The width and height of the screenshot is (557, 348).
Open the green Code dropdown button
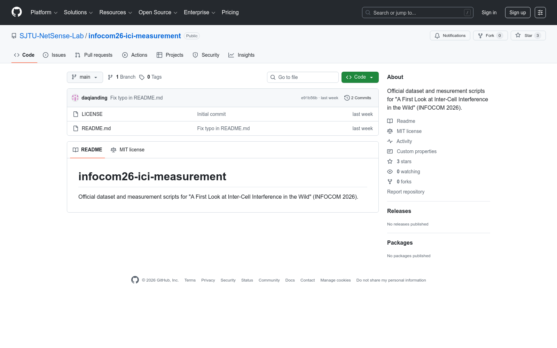[360, 77]
